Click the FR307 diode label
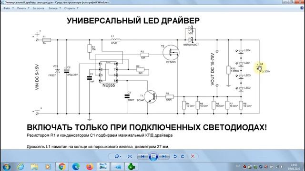The height and width of the screenshot is (171, 305). (52, 75)
